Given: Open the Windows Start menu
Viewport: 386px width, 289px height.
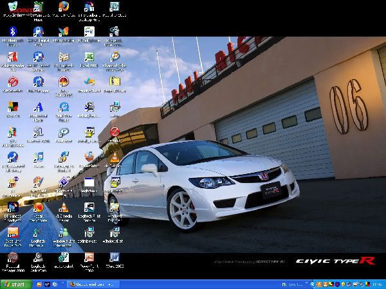Looking at the screenshot, I should tap(15, 285).
